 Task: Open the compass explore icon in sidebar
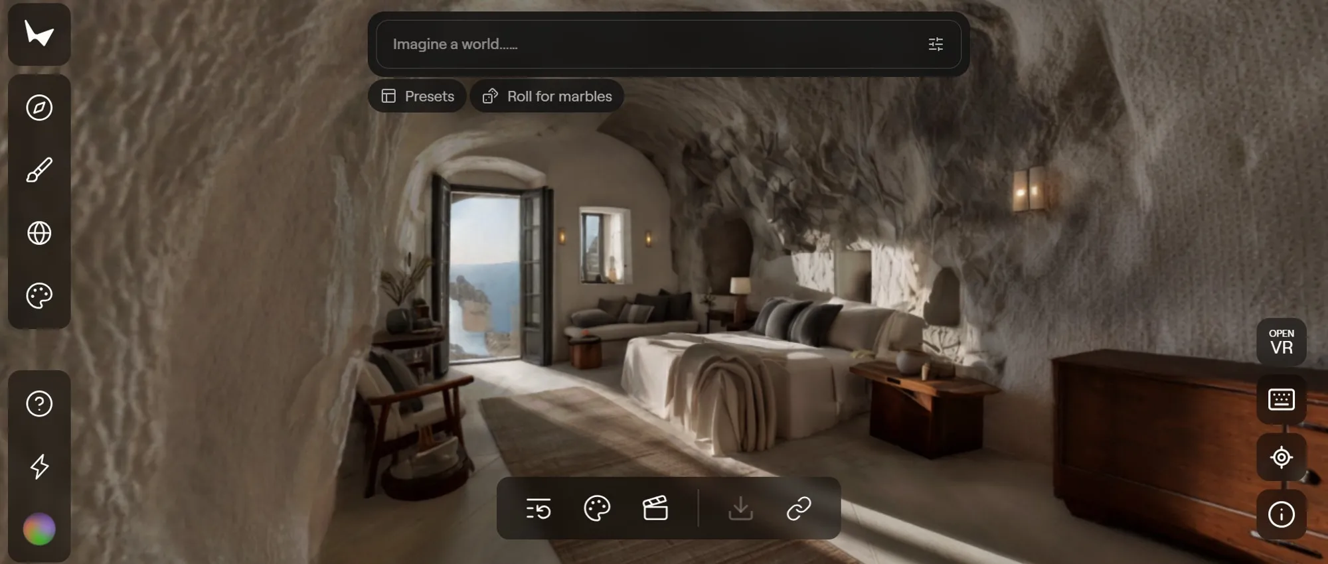tap(39, 107)
